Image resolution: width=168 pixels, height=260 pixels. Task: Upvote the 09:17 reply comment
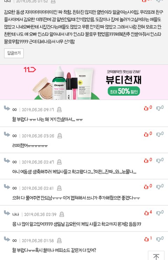(148, 108)
